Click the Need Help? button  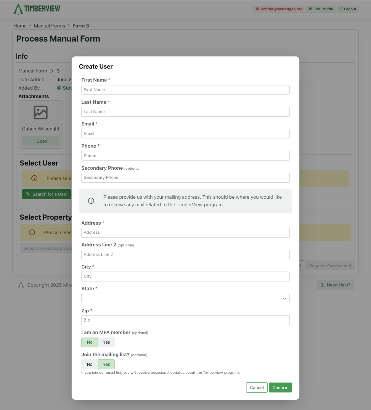pos(335,285)
